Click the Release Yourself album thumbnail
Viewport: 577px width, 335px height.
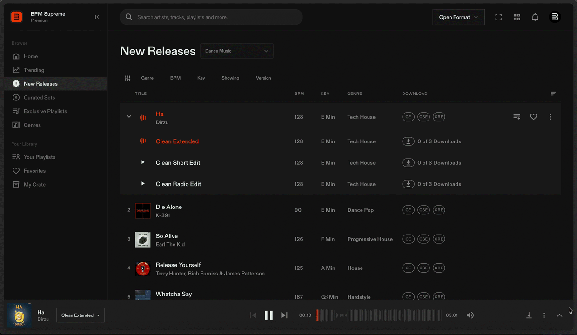(143, 268)
